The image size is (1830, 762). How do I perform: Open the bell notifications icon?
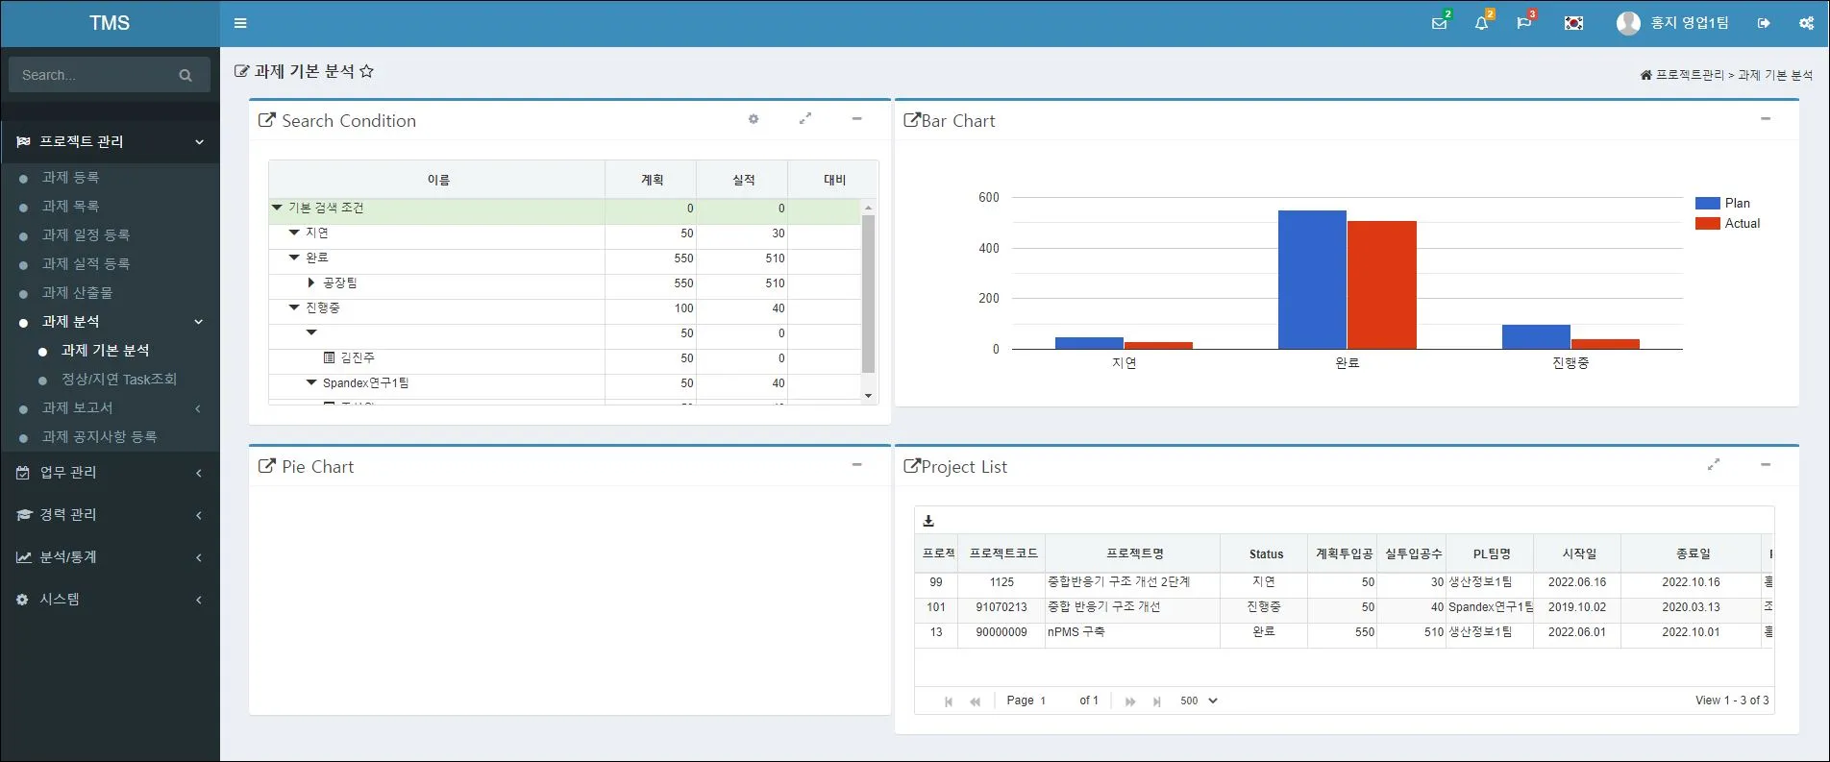[x=1481, y=23]
